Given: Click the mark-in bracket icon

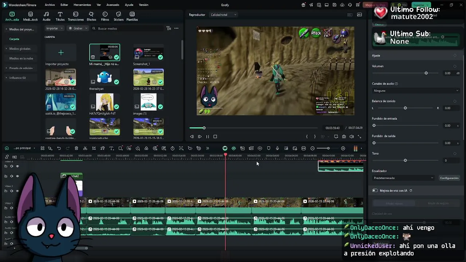Looking at the screenshot, I should point(307,137).
